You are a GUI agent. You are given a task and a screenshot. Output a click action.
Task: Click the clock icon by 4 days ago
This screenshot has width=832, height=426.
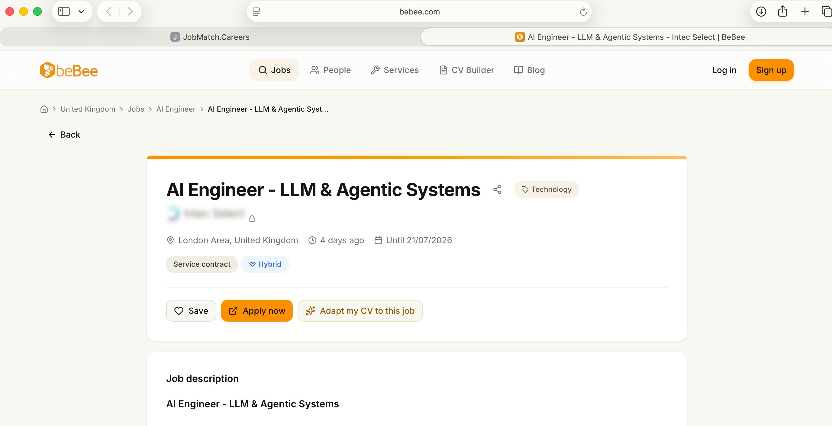(312, 240)
